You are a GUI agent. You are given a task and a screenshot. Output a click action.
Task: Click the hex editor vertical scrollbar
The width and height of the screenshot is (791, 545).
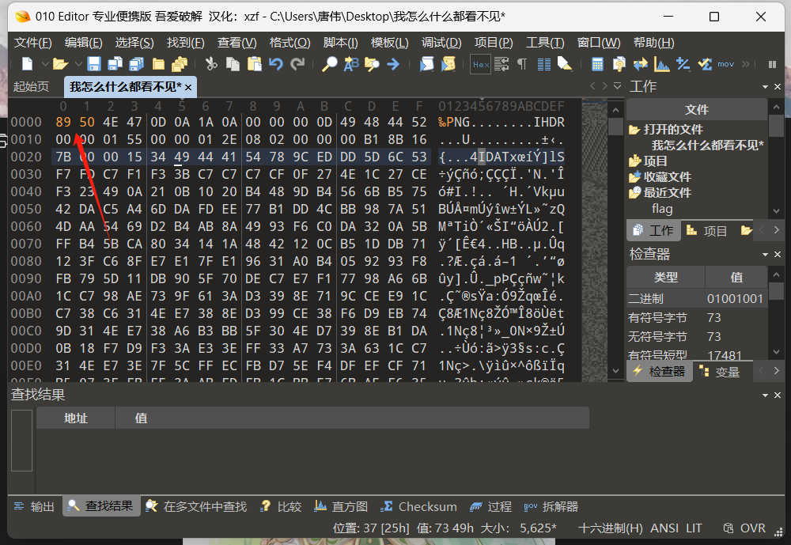click(615, 240)
